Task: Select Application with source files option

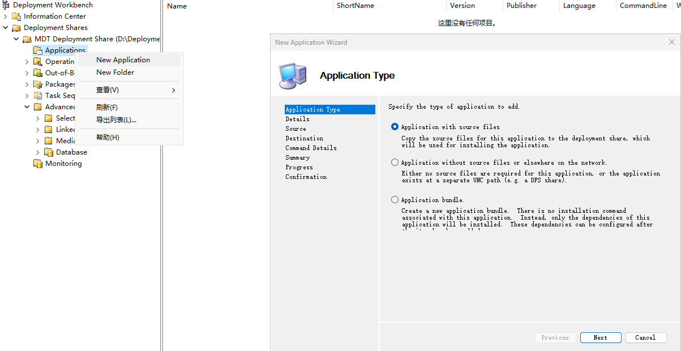Action: pos(395,127)
